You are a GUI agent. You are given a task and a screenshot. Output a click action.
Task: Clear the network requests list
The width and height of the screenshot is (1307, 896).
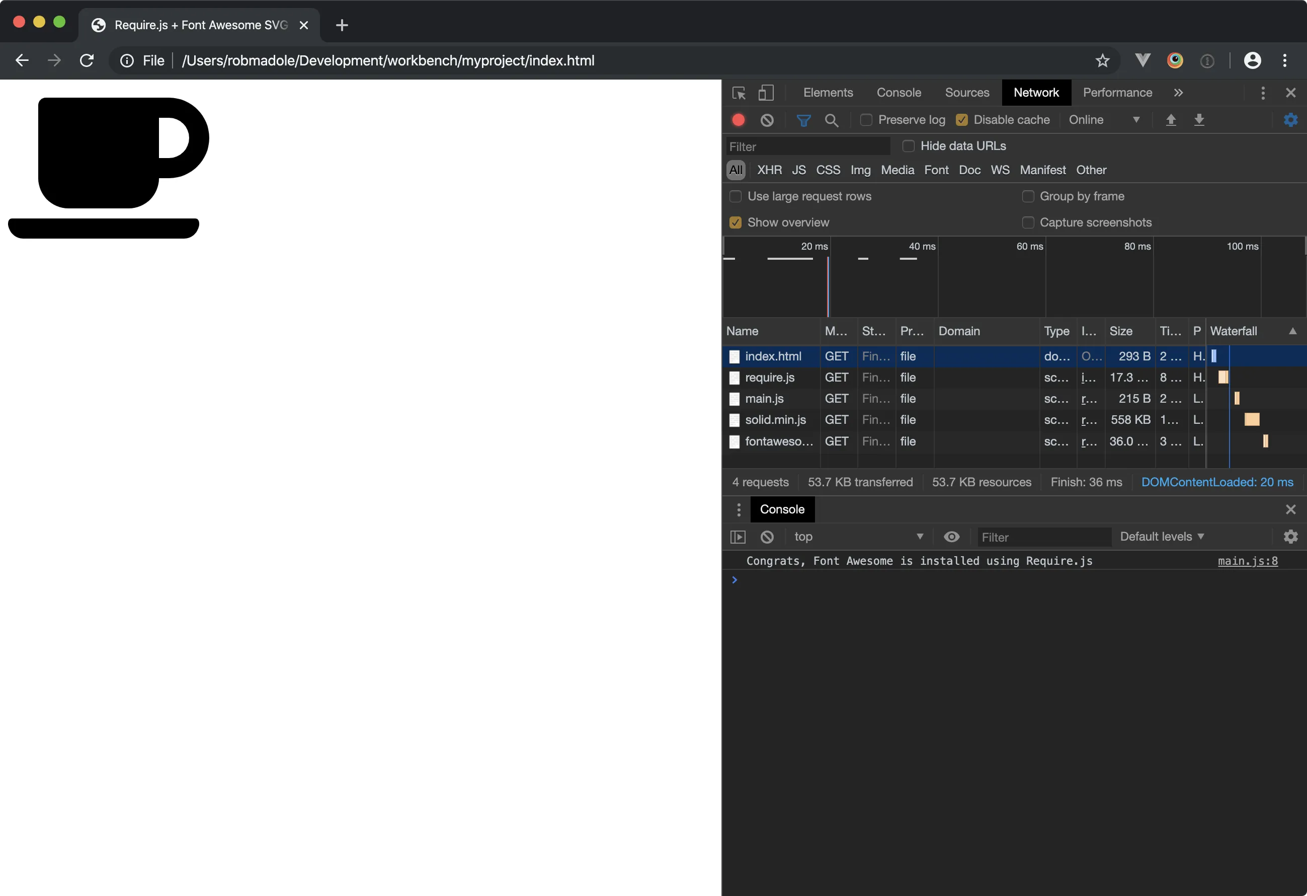click(x=767, y=120)
